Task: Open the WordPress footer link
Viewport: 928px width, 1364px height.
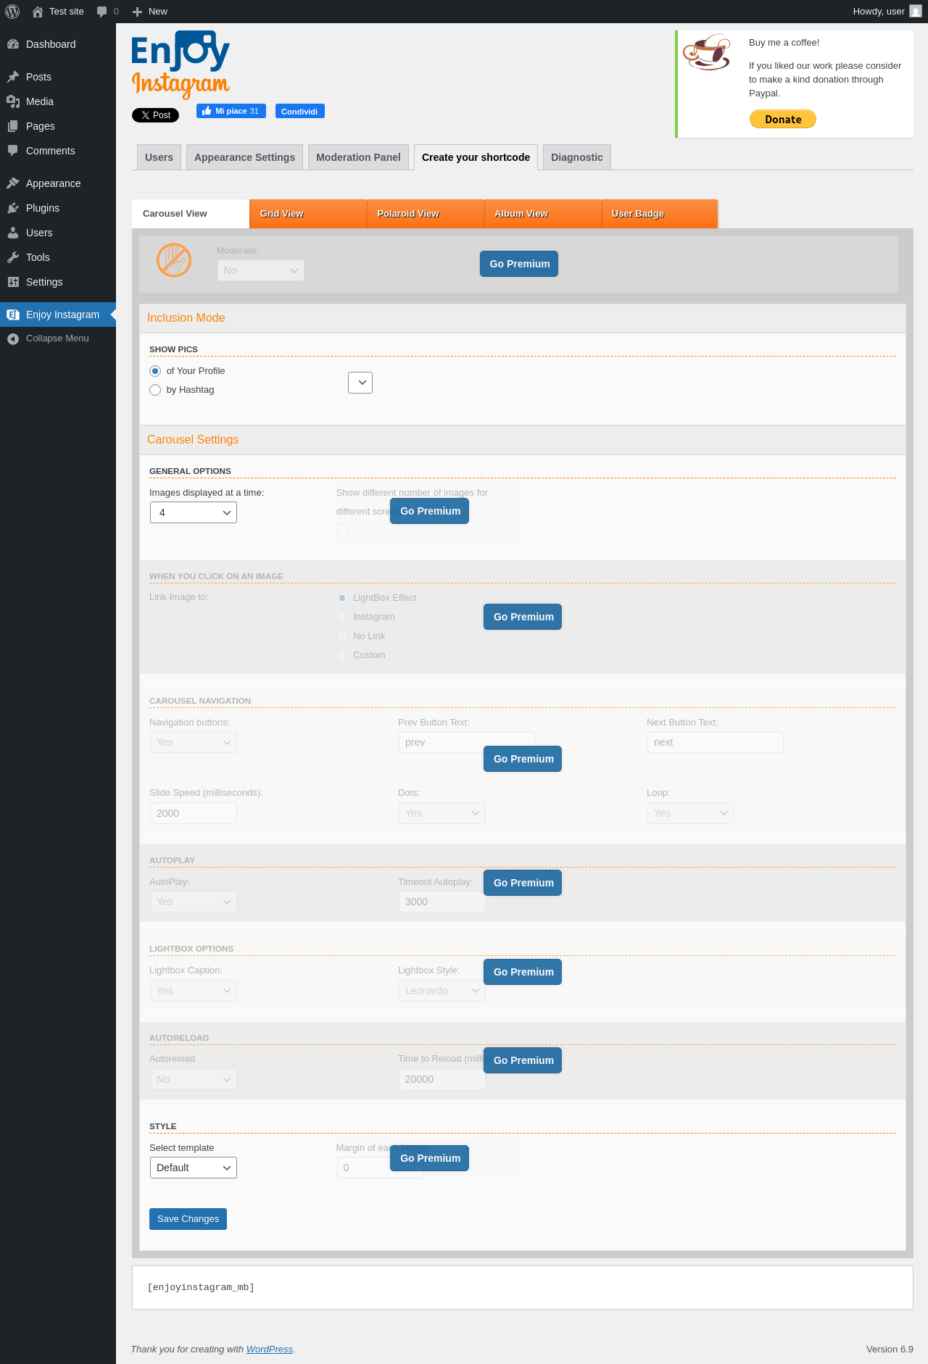Action: 270,1350
